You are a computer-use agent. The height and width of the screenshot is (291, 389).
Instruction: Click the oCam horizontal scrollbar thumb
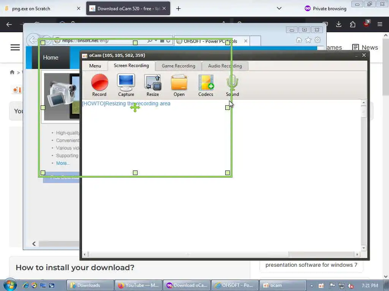tap(188, 254)
